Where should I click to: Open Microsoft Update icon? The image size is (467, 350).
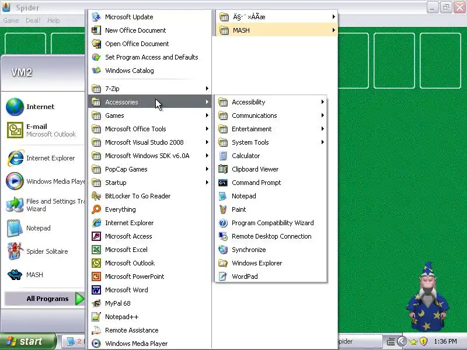(96, 17)
